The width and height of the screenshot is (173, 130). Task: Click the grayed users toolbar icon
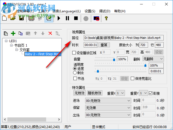coord(40,19)
